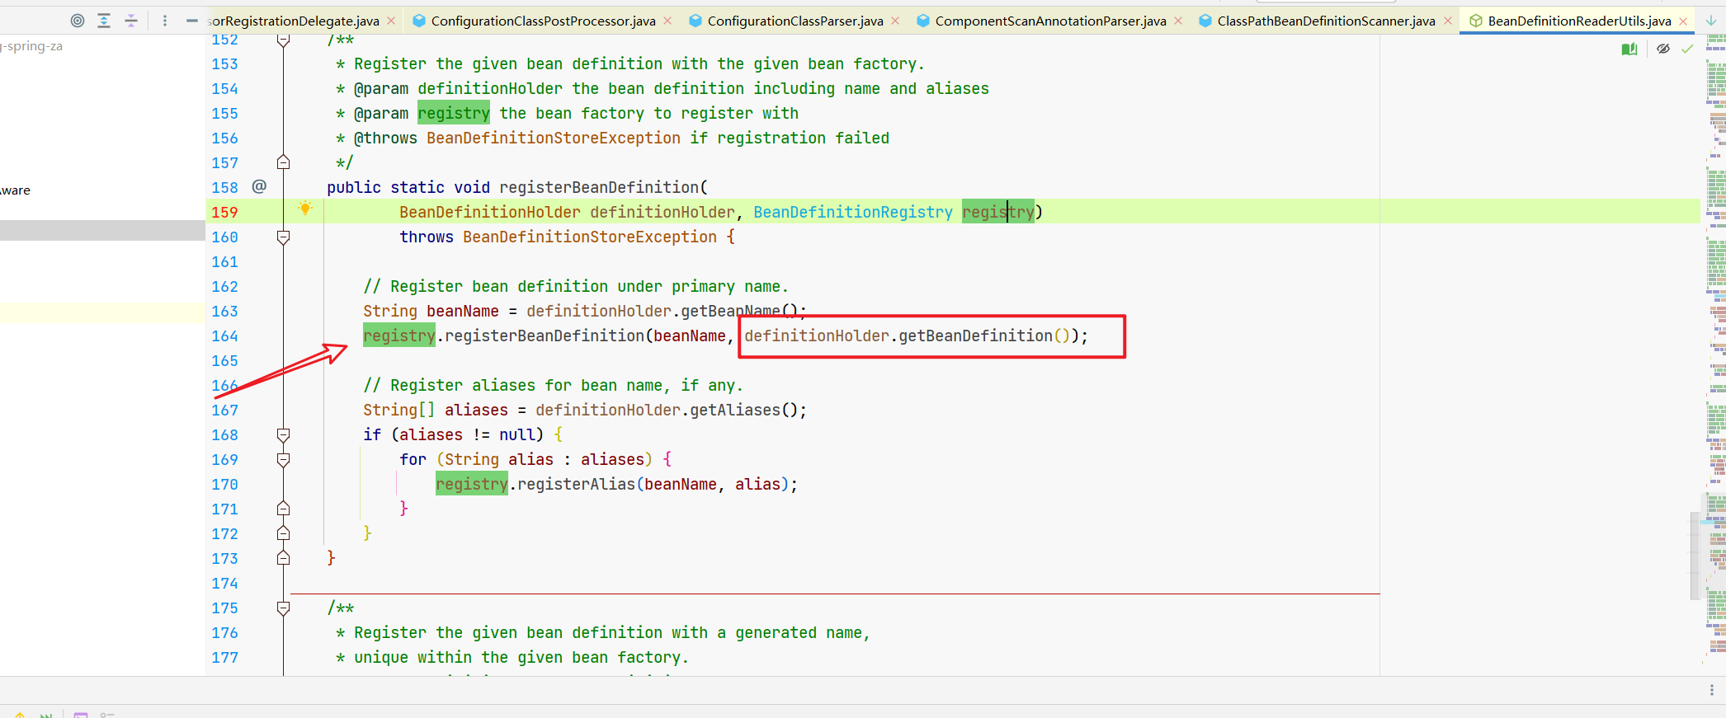This screenshot has height=718, width=1726.
Task: Toggle the crossed-eye inspections visibility icon
Action: 1663,49
